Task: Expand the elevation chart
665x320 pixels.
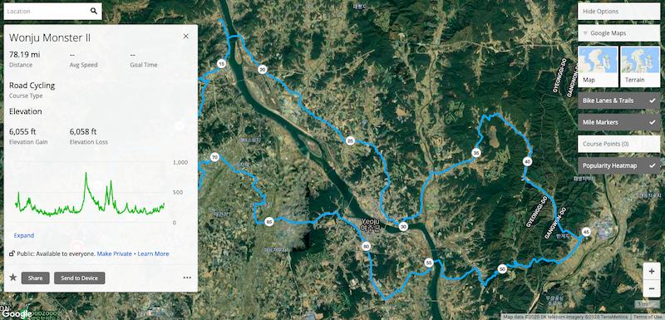Action: pyautogui.click(x=24, y=236)
